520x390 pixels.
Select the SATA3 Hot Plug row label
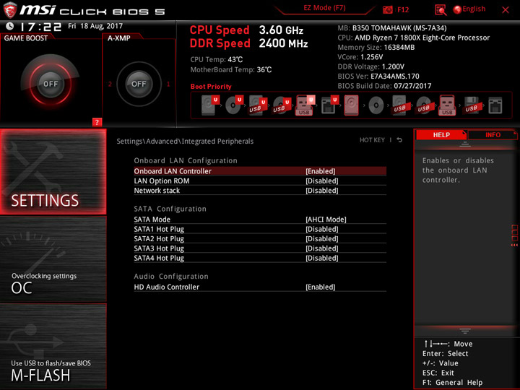point(159,248)
